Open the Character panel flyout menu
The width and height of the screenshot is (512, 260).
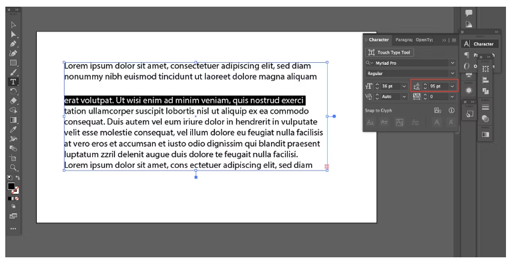coord(454,40)
